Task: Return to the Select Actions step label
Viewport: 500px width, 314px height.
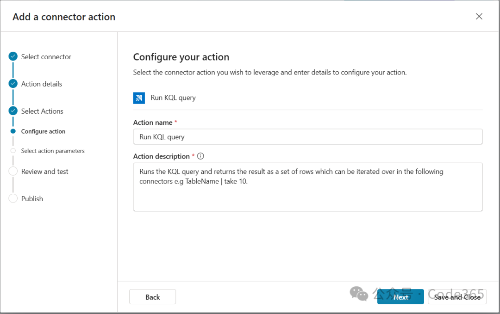Action: pyautogui.click(x=42, y=111)
